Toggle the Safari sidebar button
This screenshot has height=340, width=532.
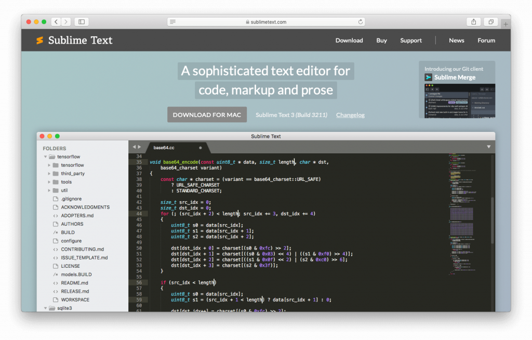tap(82, 22)
